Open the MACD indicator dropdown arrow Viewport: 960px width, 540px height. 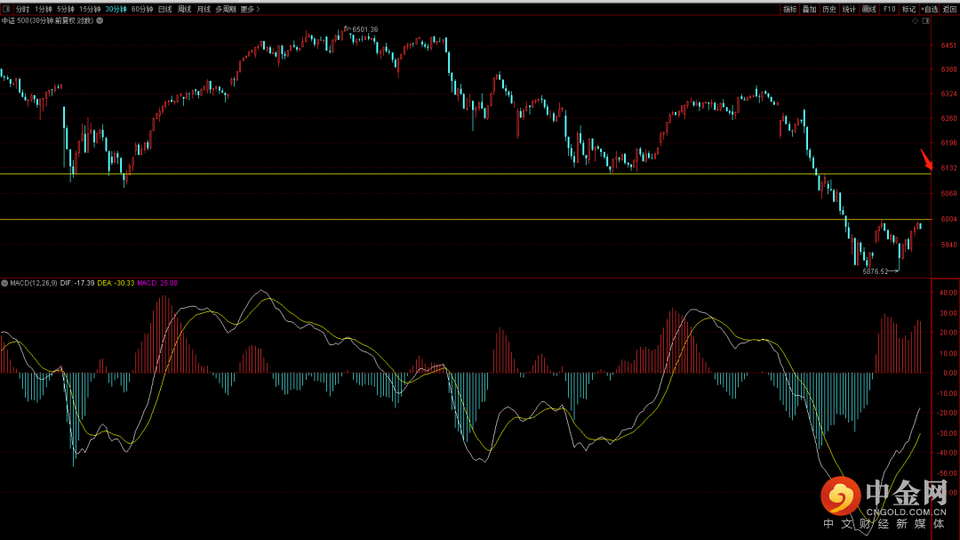coord(4,283)
